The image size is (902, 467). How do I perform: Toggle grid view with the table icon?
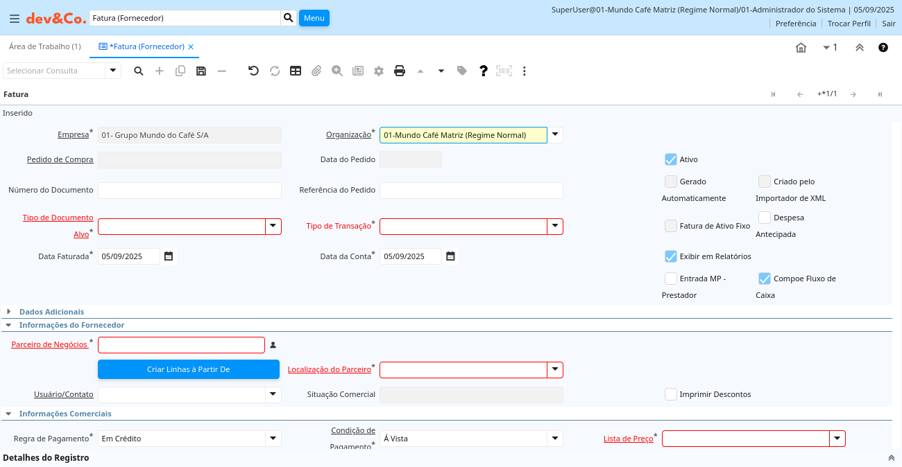pos(296,71)
